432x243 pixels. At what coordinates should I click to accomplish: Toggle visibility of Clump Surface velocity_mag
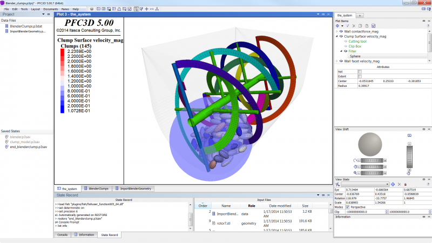341,36
